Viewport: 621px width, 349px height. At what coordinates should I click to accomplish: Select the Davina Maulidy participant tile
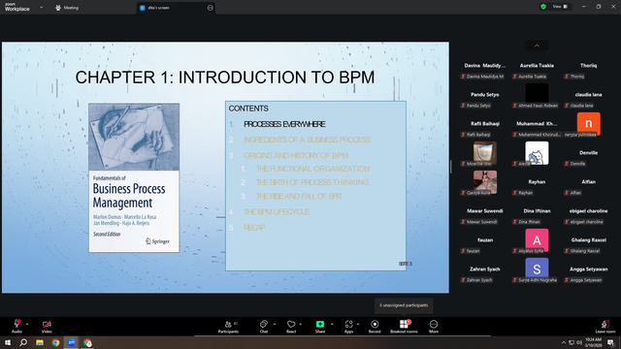485,71
